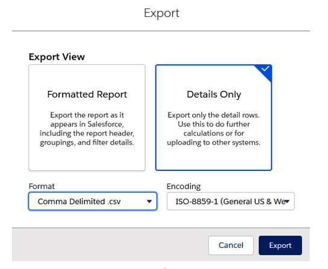Click the ISO-8859-1 encoding value
This screenshot has width=328, height=269.
[x=230, y=202]
